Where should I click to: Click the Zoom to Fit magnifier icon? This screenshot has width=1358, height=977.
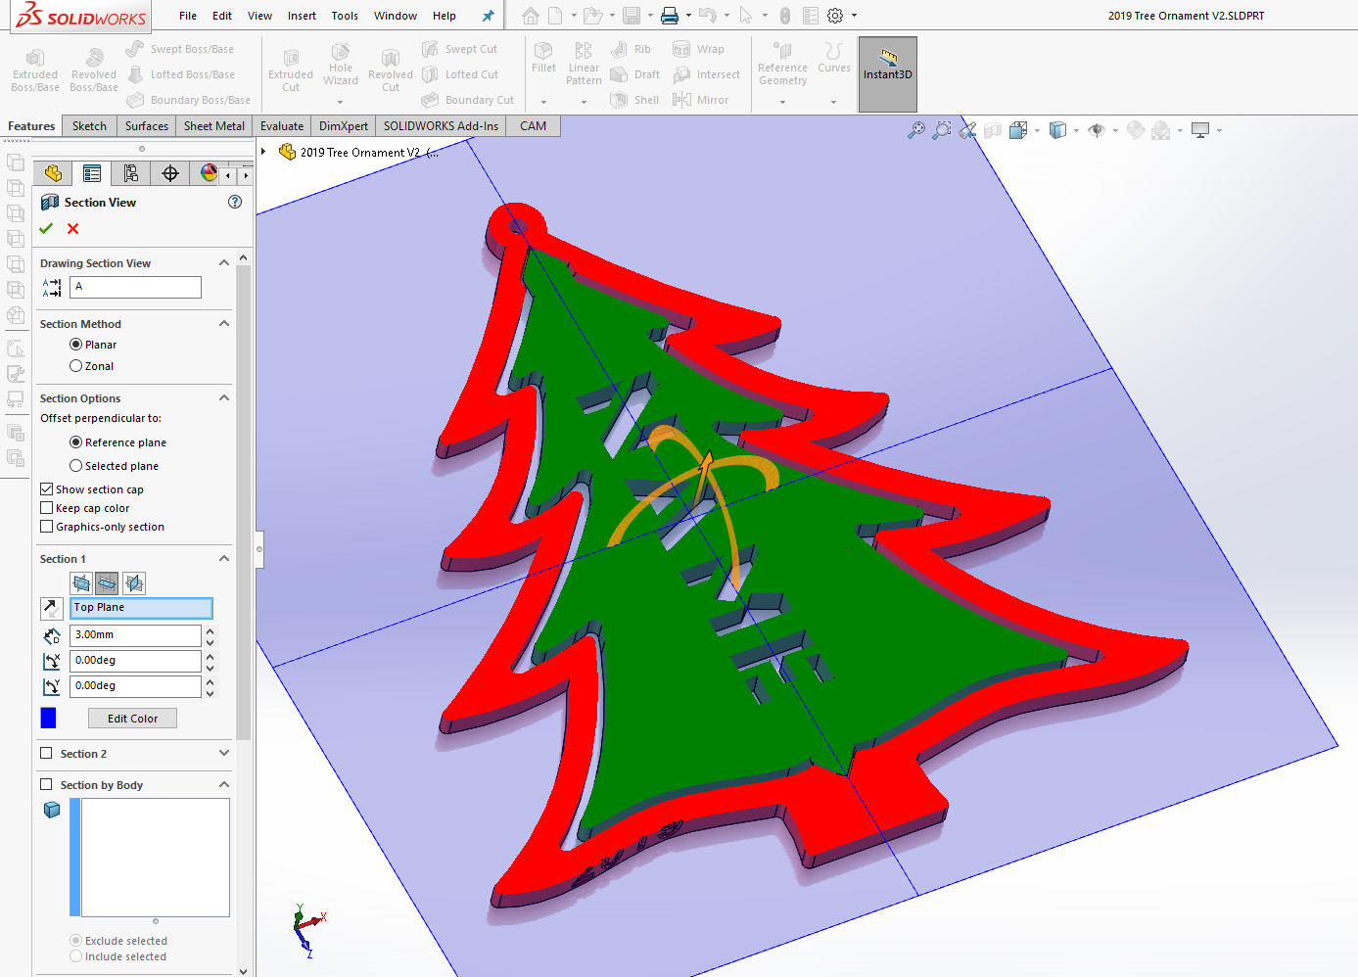point(916,130)
